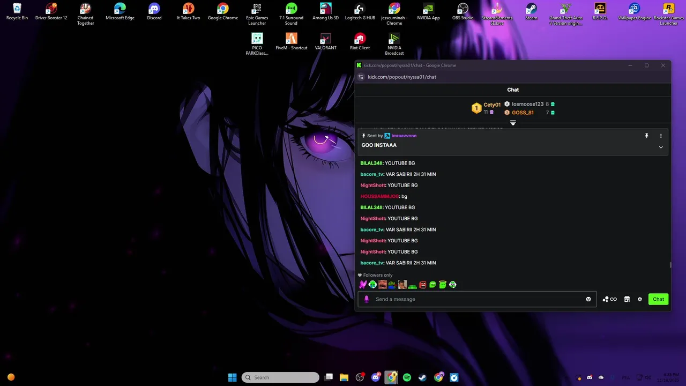
Task: Open the StreamElements SE.Live shortcut
Action: point(497,14)
